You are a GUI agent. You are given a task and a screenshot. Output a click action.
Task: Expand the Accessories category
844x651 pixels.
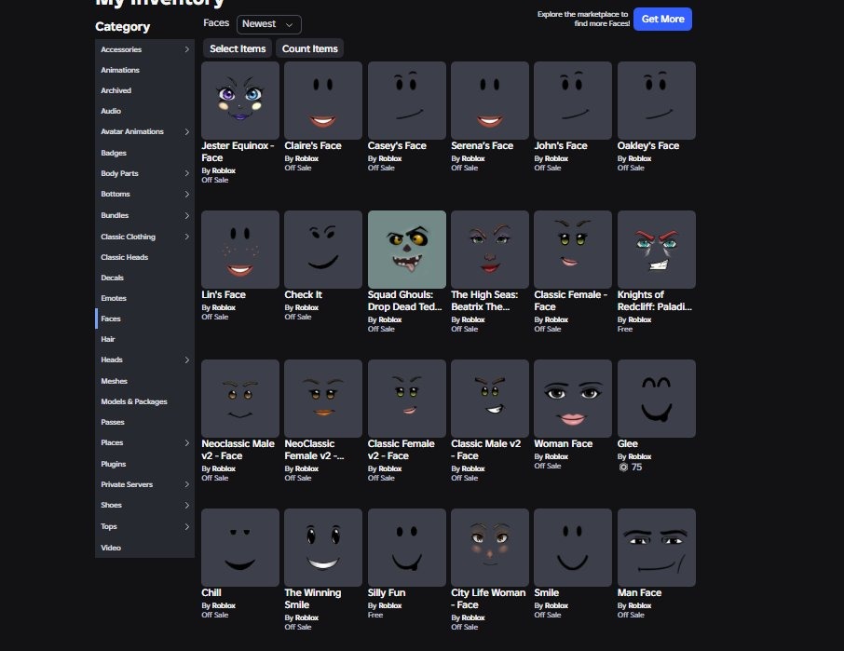[x=186, y=49]
